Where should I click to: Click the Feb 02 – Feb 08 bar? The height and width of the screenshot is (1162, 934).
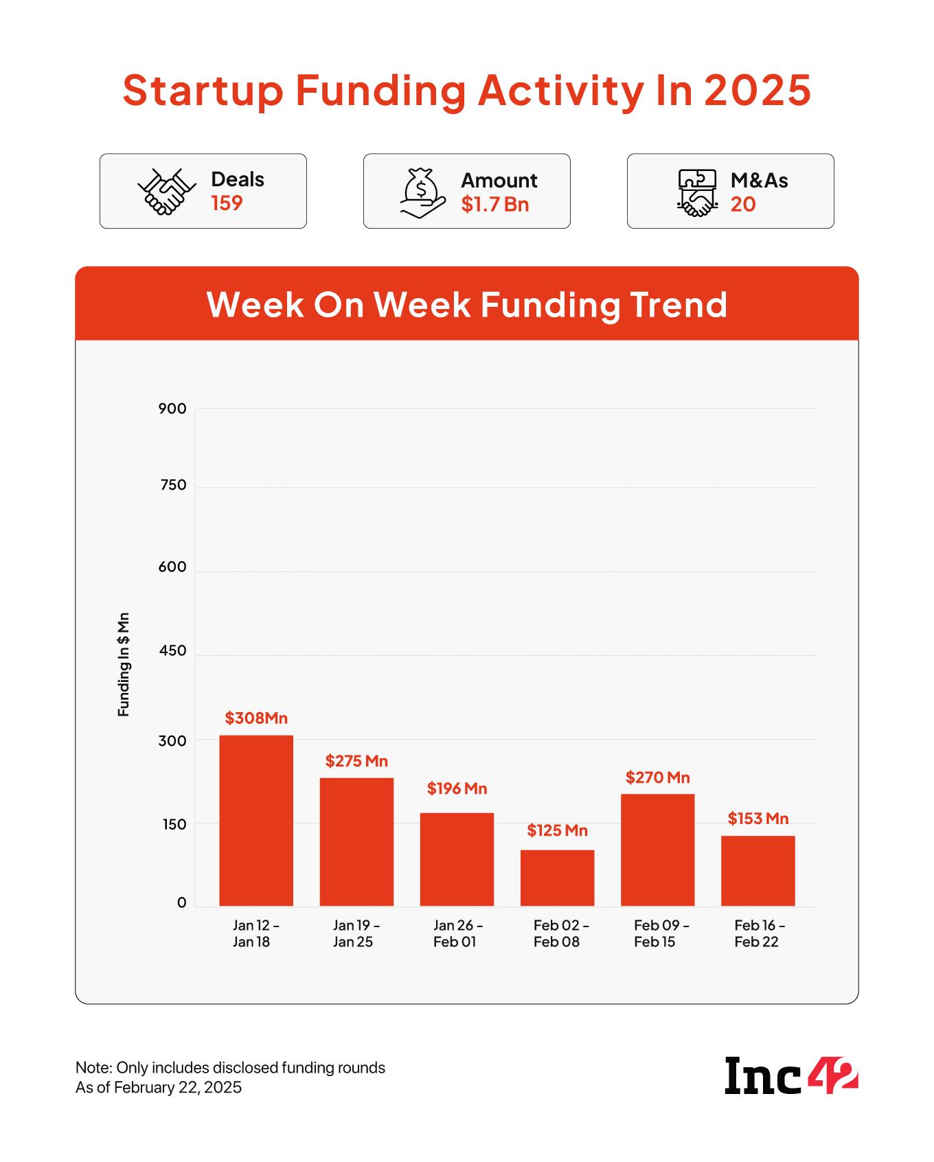pyautogui.click(x=557, y=878)
